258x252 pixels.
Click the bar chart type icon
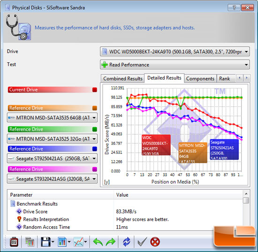pos(62,242)
